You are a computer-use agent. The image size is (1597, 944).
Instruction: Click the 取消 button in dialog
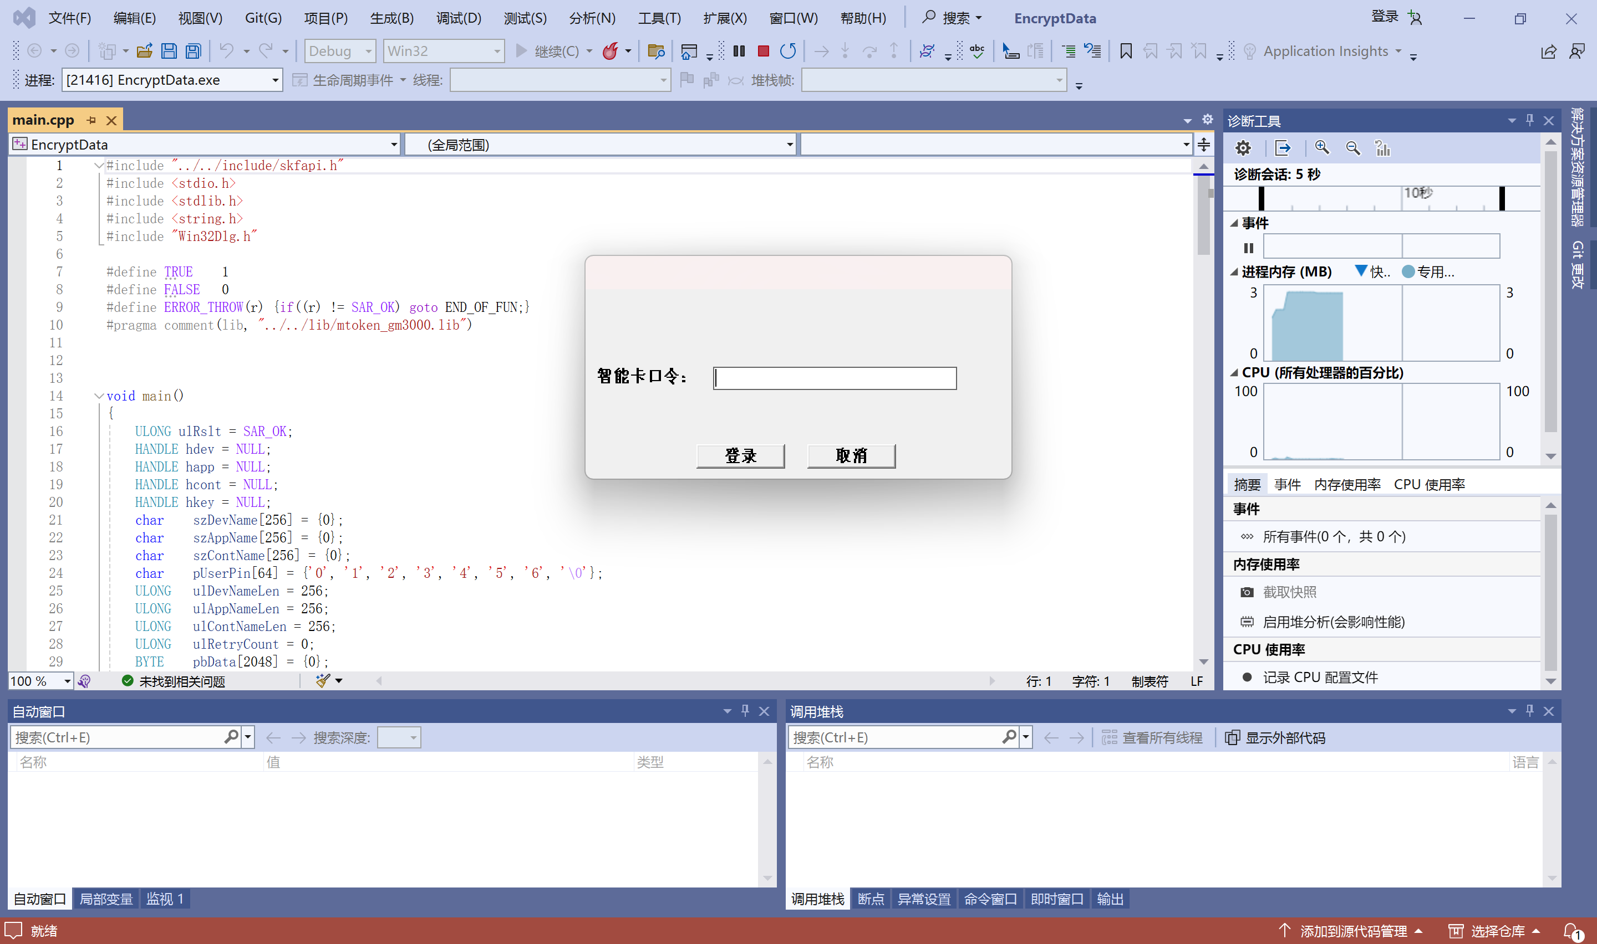pyautogui.click(x=851, y=456)
